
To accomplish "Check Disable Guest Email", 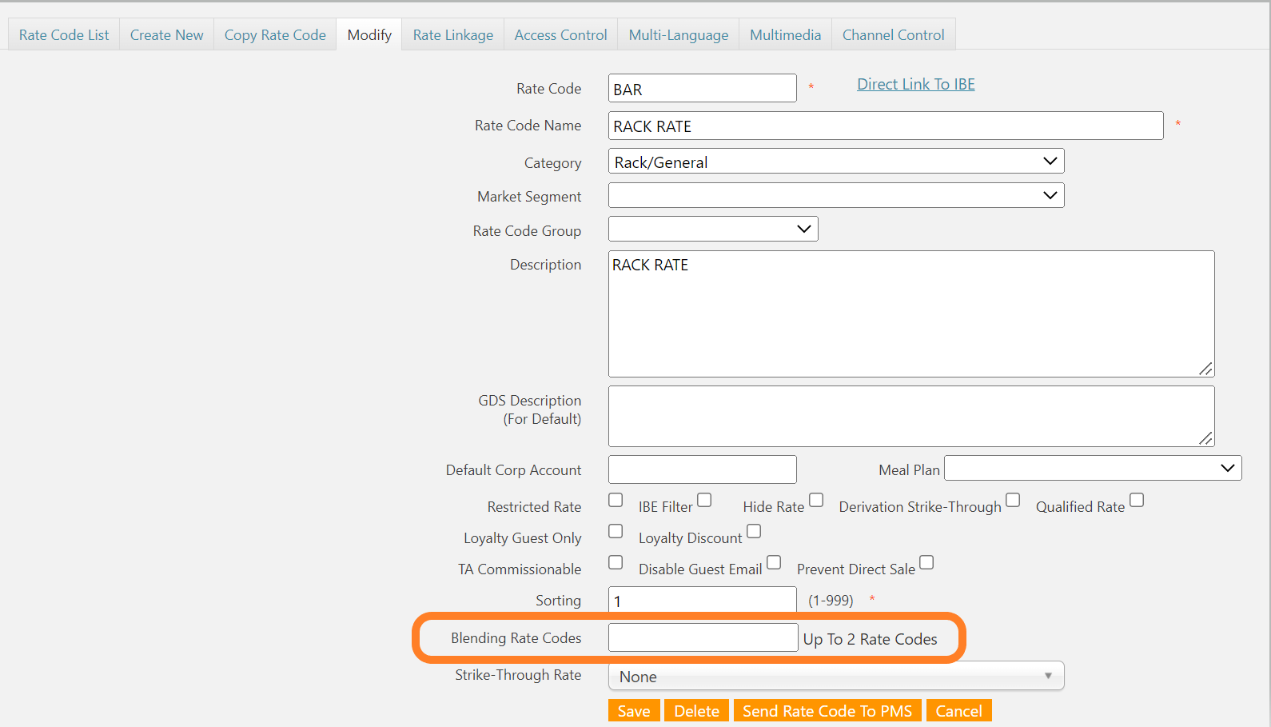I will [774, 562].
